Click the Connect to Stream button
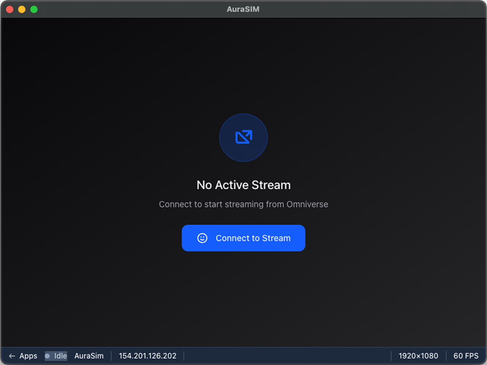 [x=243, y=238]
